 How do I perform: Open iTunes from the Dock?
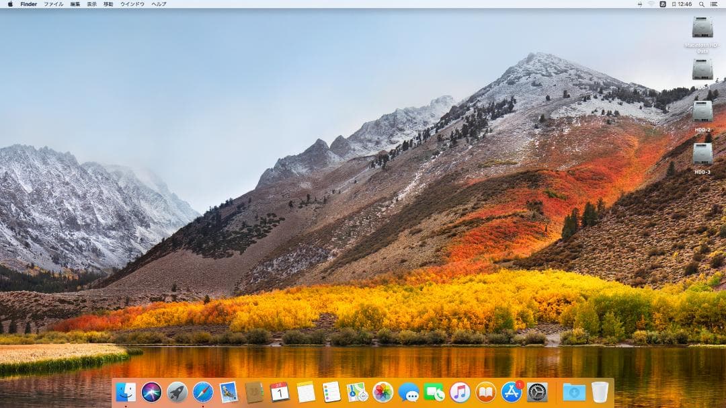click(x=458, y=393)
